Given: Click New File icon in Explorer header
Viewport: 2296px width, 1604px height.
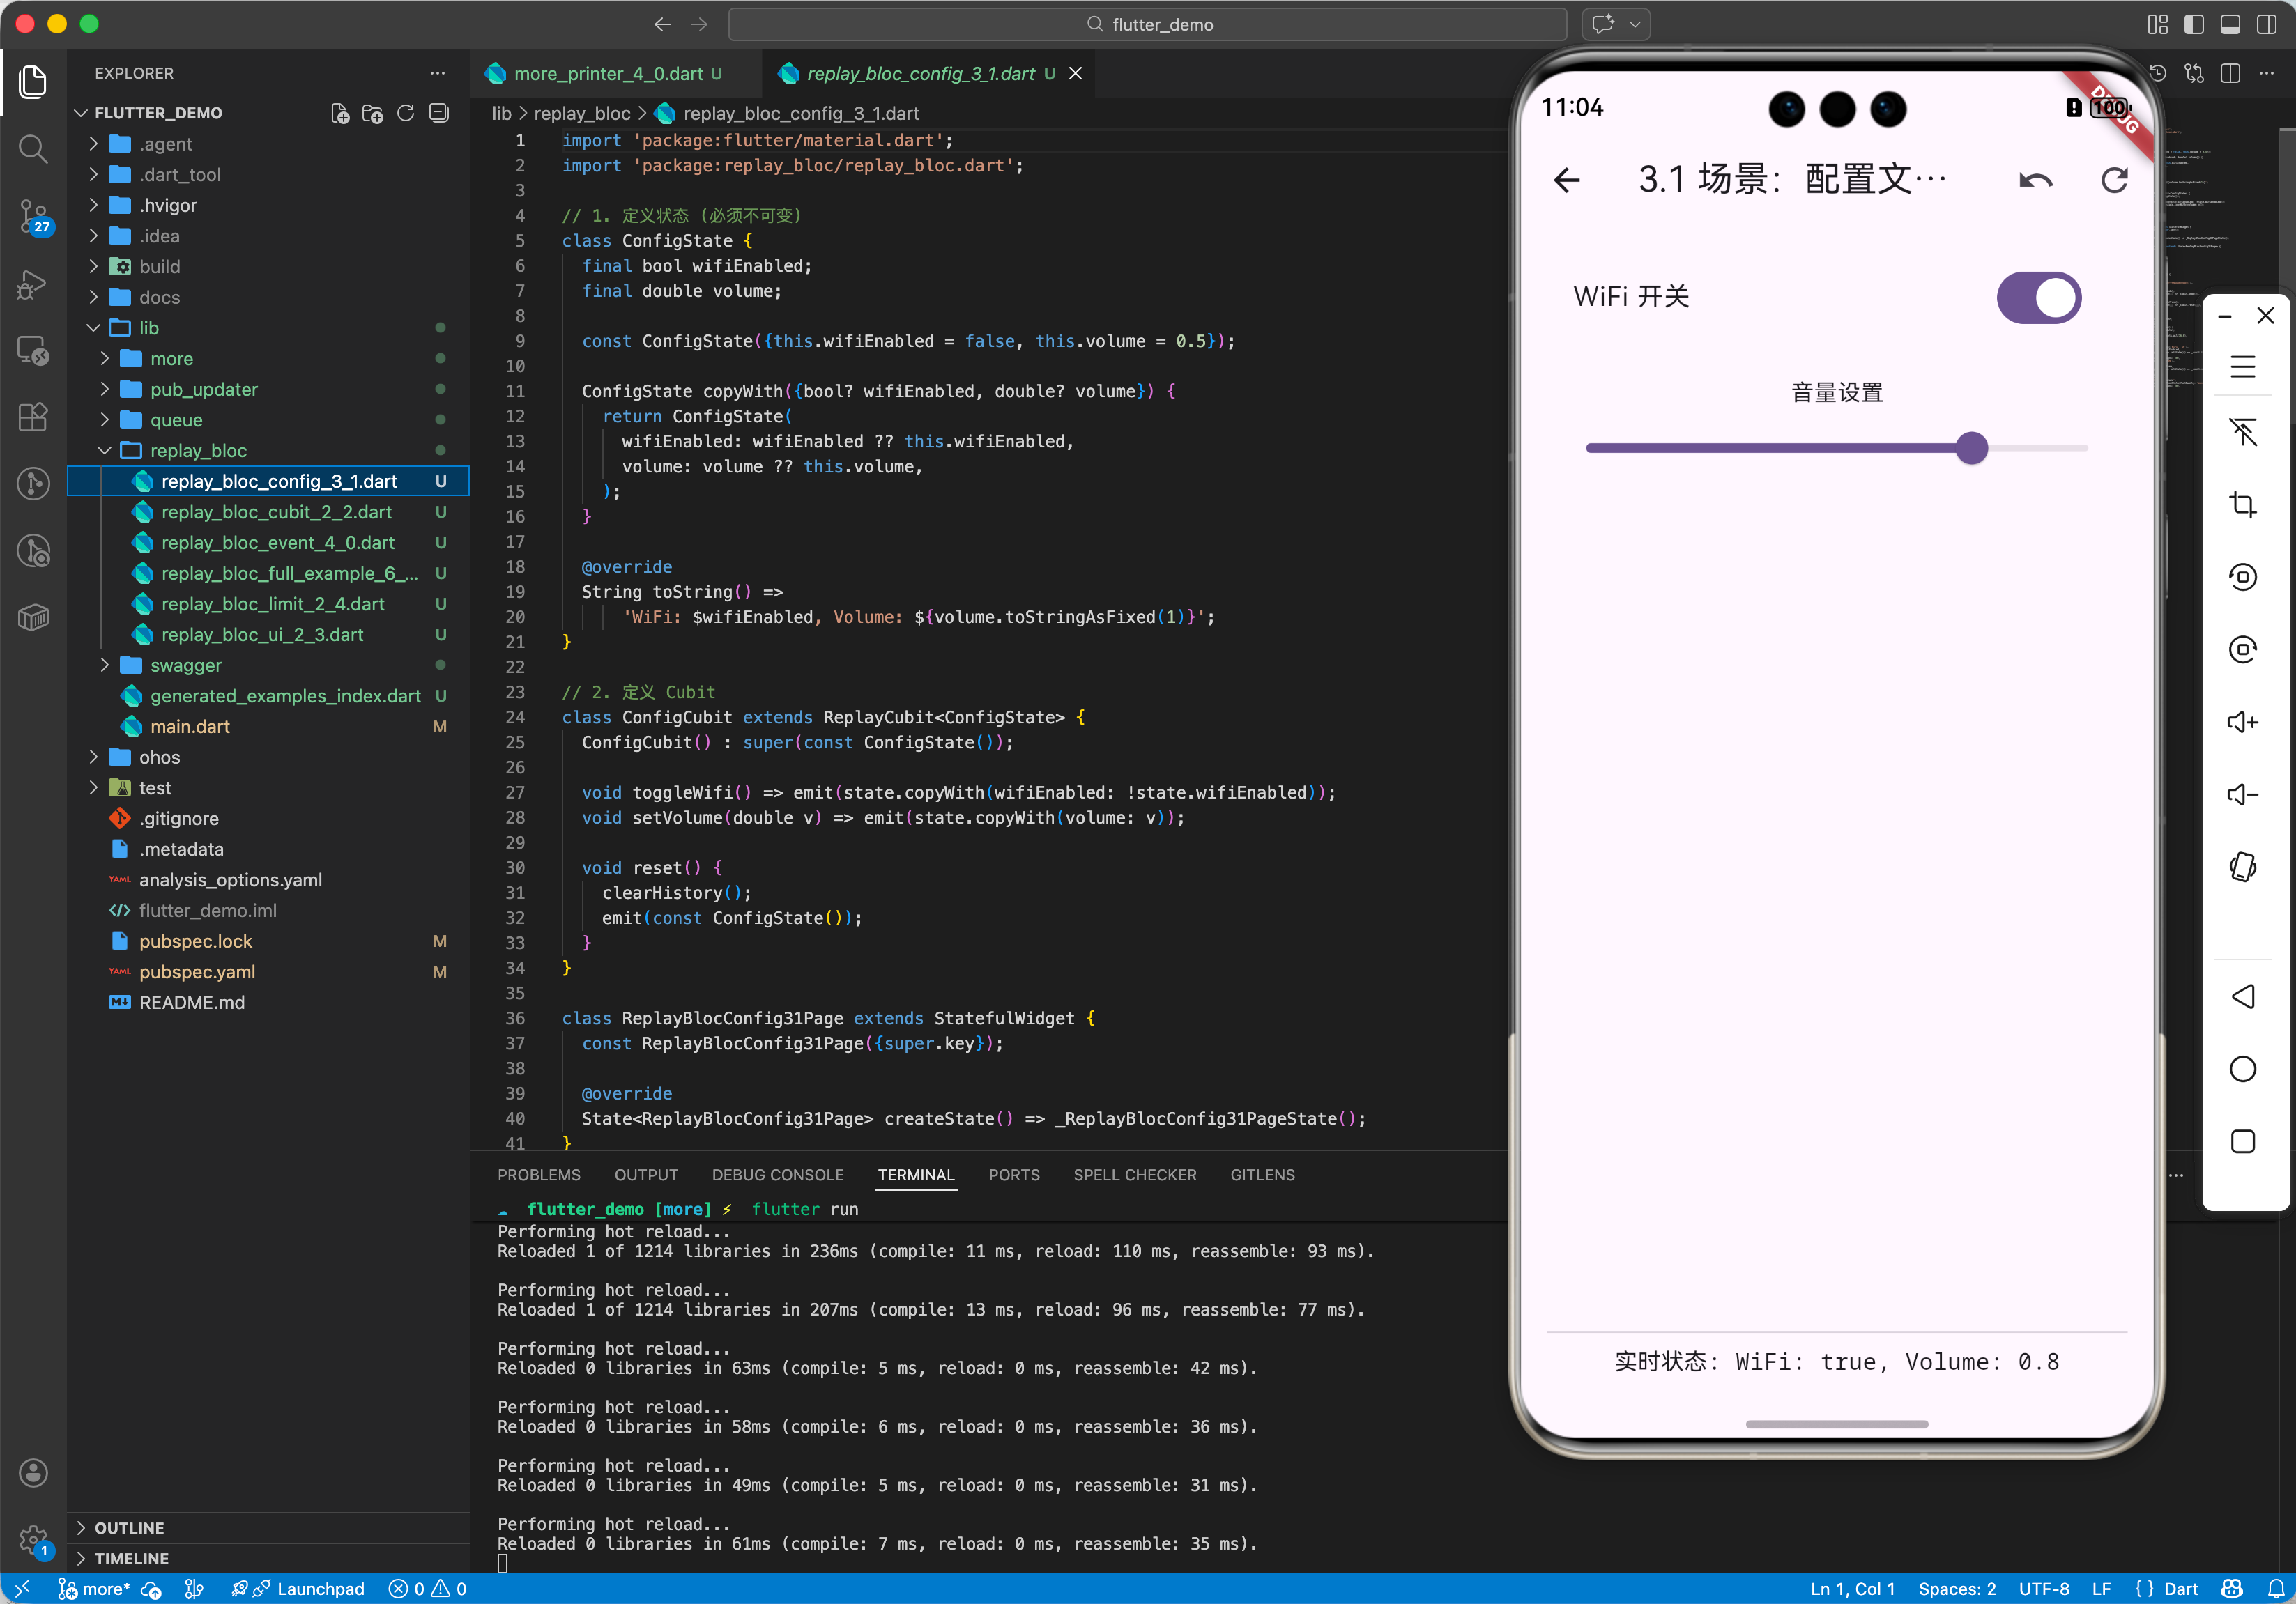Looking at the screenshot, I should click(x=340, y=113).
